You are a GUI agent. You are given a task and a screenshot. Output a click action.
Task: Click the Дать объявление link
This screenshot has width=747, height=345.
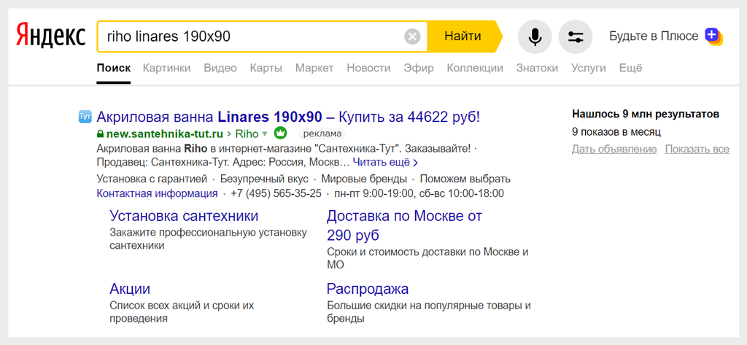614,149
